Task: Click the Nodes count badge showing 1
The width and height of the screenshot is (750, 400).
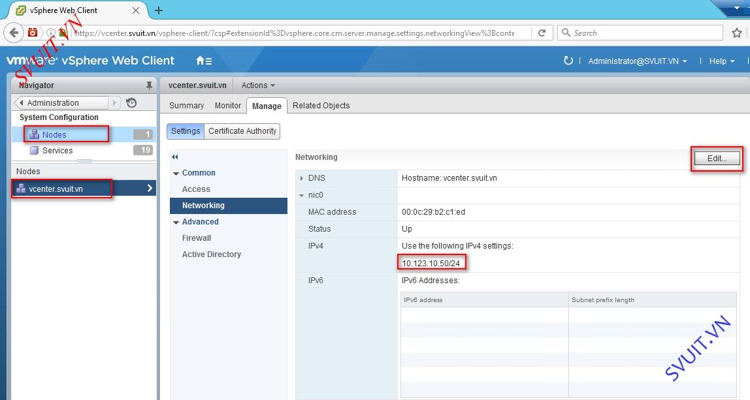Action: (143, 134)
